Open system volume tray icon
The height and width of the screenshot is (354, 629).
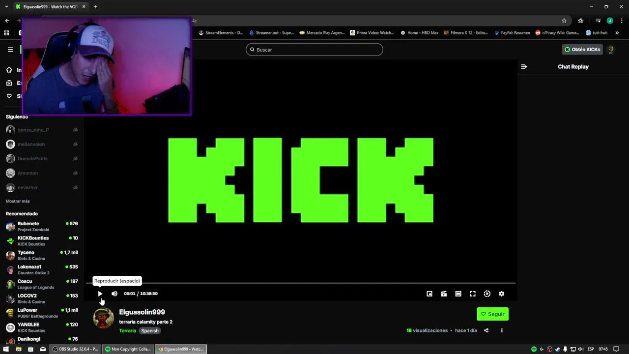pyautogui.click(x=580, y=349)
